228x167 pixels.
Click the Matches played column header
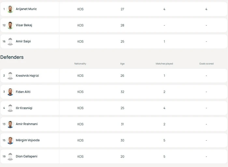click(x=164, y=64)
